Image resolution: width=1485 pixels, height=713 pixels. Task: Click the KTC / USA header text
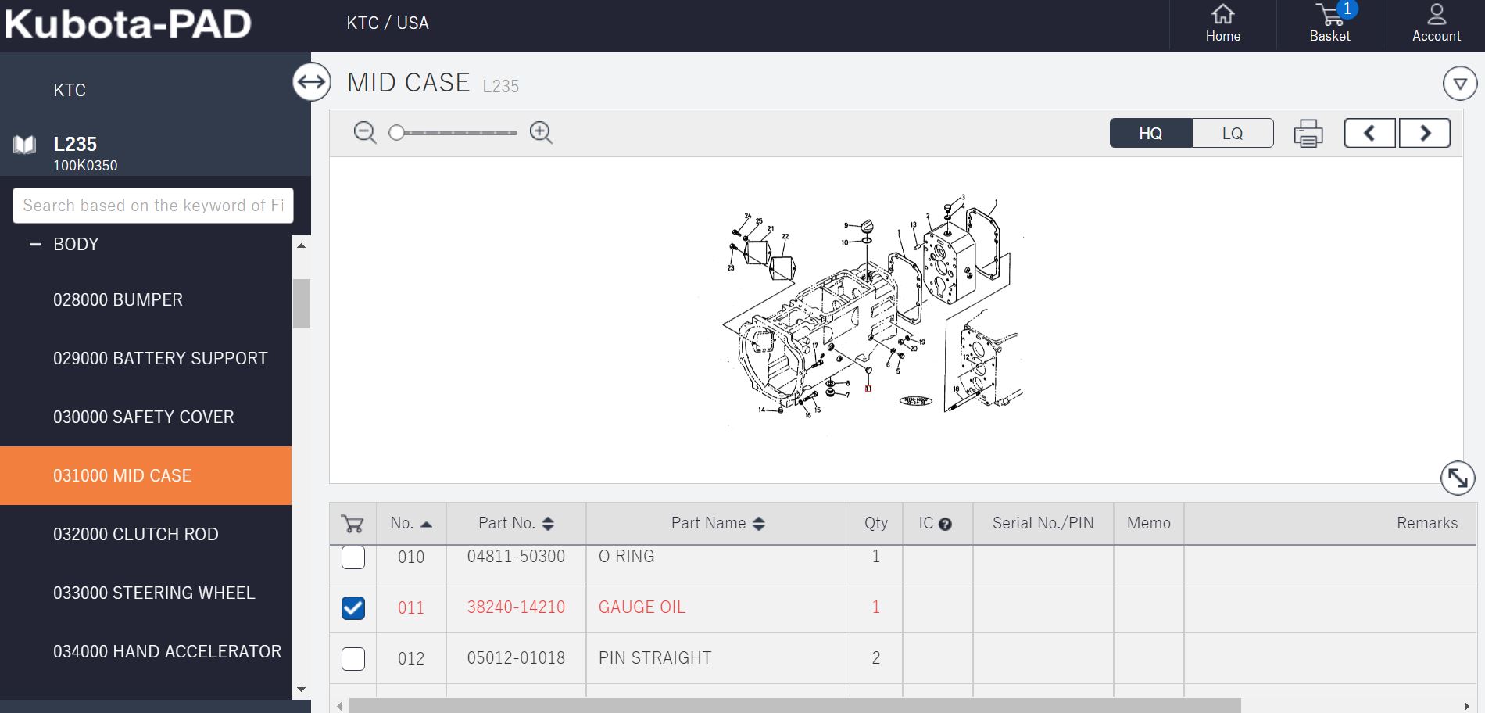click(x=388, y=23)
